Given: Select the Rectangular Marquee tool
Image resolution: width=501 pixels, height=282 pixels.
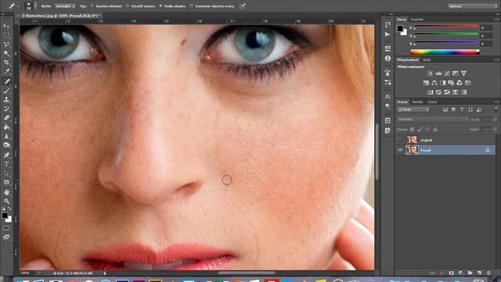Looking at the screenshot, I should 6,35.
